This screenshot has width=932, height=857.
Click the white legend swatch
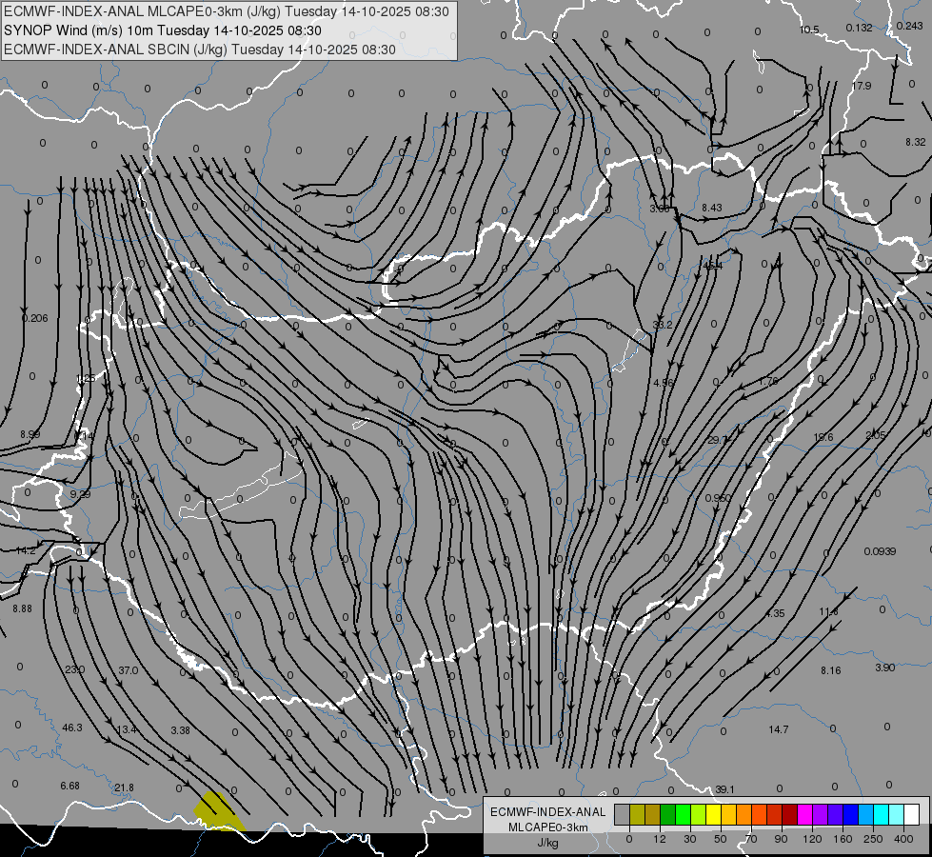coord(912,814)
